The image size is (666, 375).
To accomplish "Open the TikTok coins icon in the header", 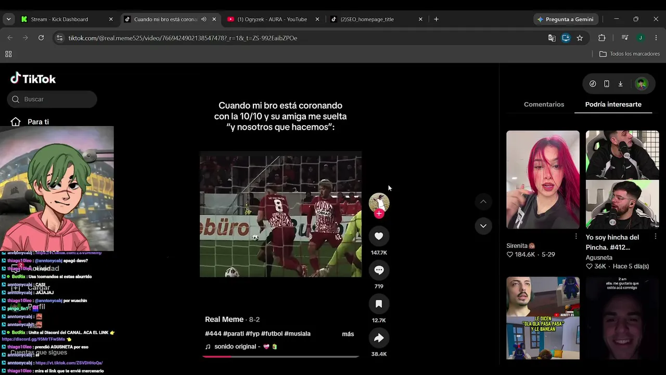I will pyautogui.click(x=593, y=84).
